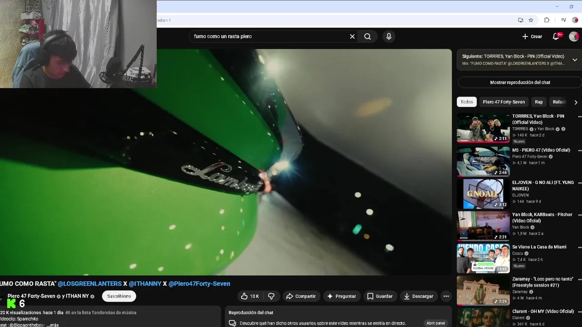Save video with Guardar button

(380, 296)
